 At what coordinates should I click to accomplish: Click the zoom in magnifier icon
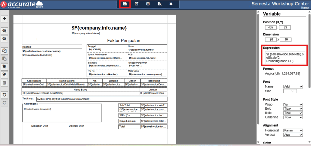click(x=5, y=31)
